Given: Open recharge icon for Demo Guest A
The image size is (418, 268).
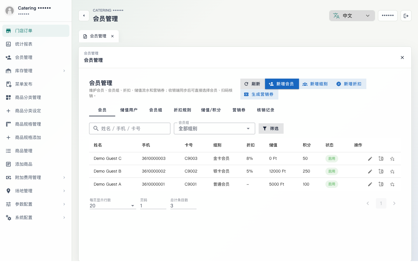Looking at the screenshot, I should (x=381, y=184).
